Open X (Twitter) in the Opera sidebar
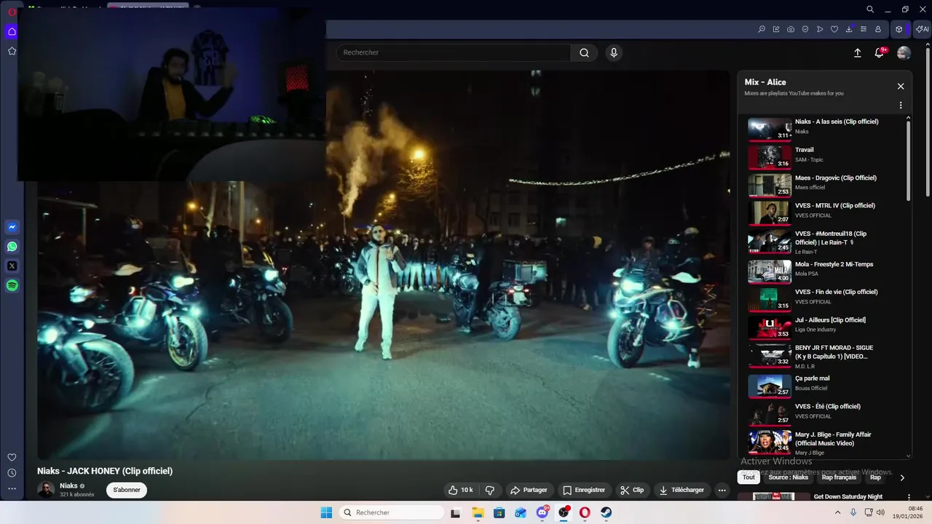This screenshot has width=932, height=524. pos(12,266)
